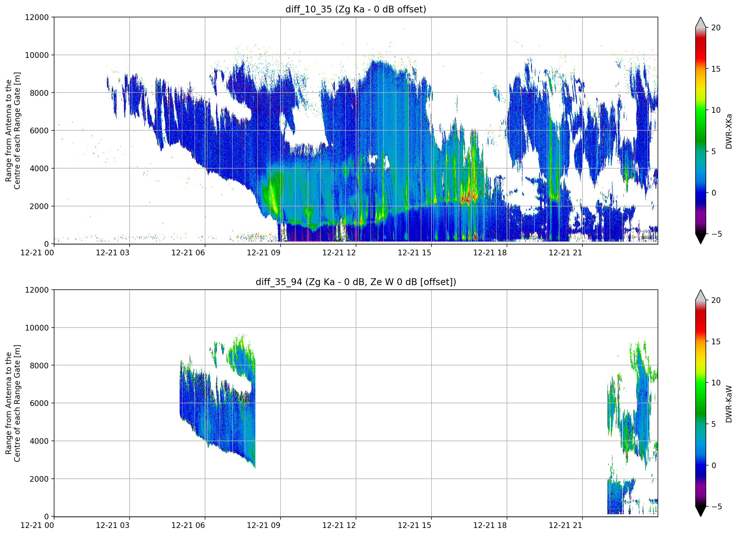The image size is (738, 535).
Task: Click the '12-21 18' x-tick under the diff_10_35 plot
Action: click(x=490, y=253)
